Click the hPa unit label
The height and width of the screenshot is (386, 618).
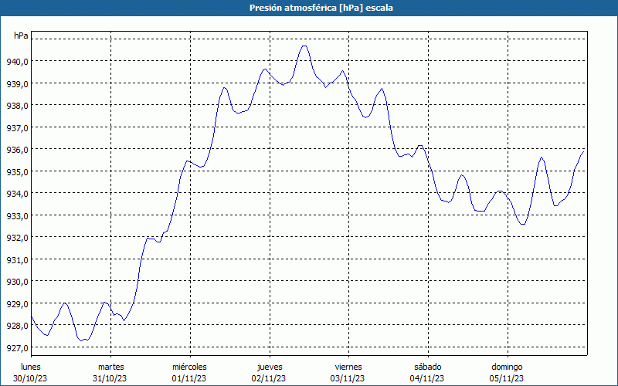[x=21, y=36]
